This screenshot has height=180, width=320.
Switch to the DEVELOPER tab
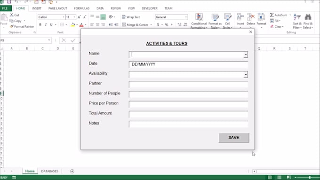[150, 8]
